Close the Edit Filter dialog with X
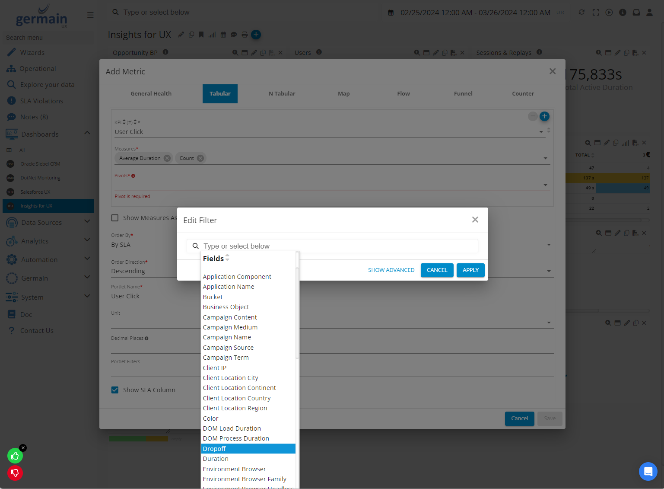 pos(475,220)
